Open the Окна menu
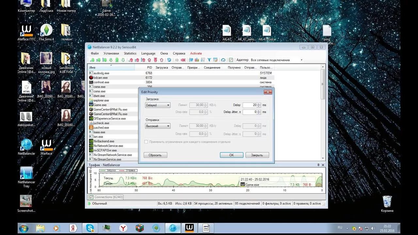The height and width of the screenshot is (235, 418). click(x=164, y=53)
